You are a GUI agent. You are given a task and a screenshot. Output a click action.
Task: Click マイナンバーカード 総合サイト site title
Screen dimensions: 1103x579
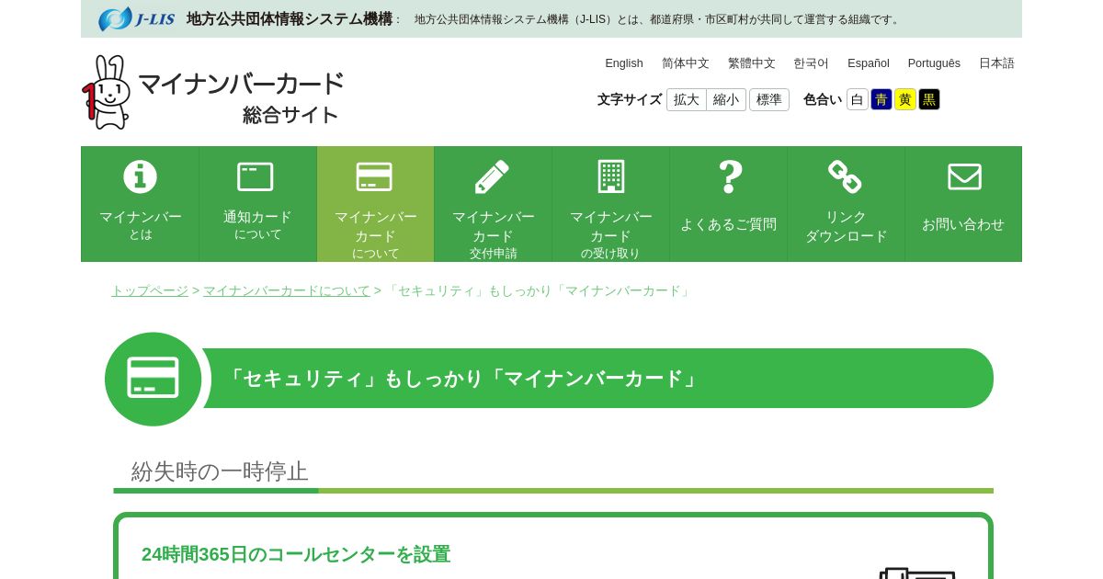coord(241,96)
